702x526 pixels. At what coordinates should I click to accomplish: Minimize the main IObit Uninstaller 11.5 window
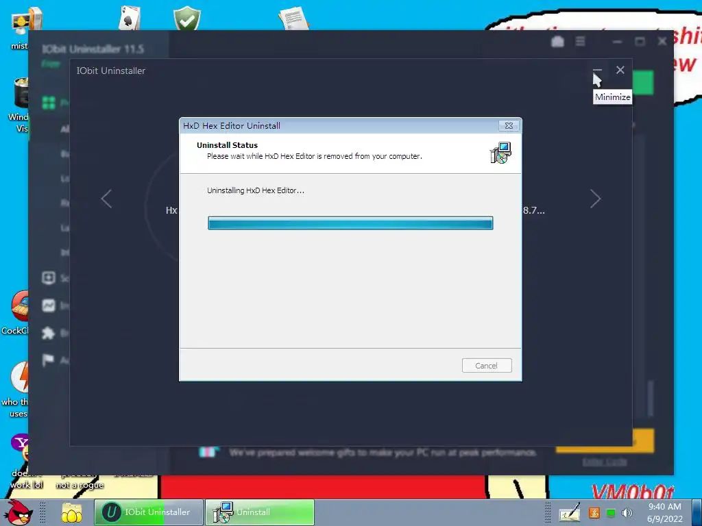coord(618,42)
